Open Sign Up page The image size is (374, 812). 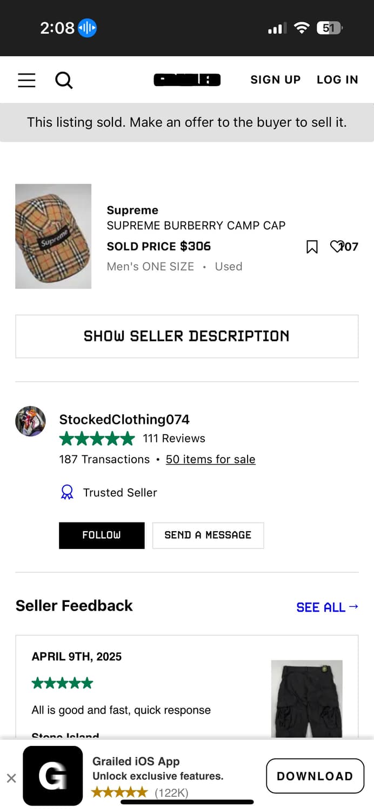click(275, 80)
